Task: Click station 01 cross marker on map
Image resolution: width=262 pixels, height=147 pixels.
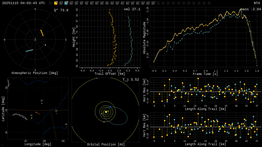Action: pos(32,118)
